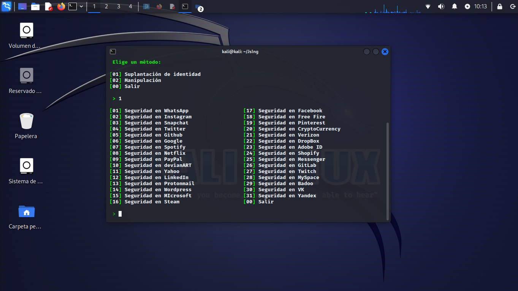
Task: Click 'Seguridad en CryptoCurrency' entry
Action: [299, 129]
